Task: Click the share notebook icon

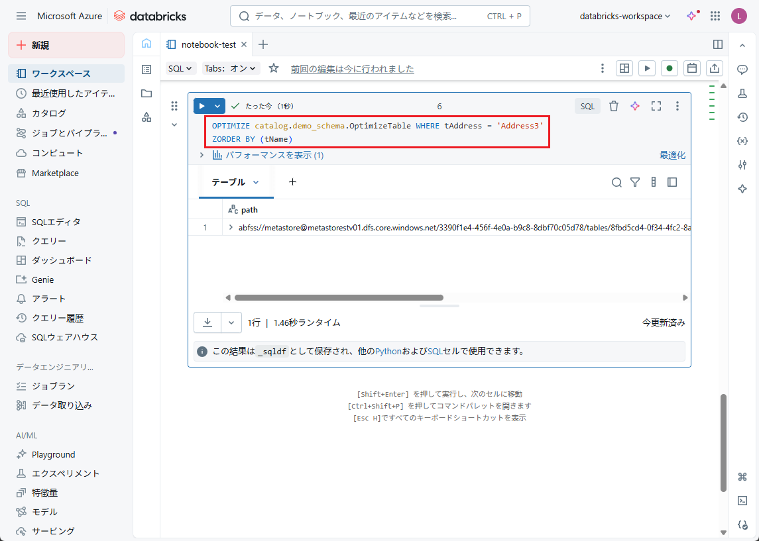Action: click(x=715, y=68)
